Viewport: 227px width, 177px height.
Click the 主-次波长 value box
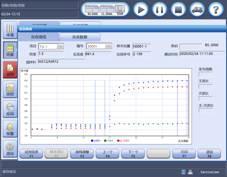click(206, 111)
